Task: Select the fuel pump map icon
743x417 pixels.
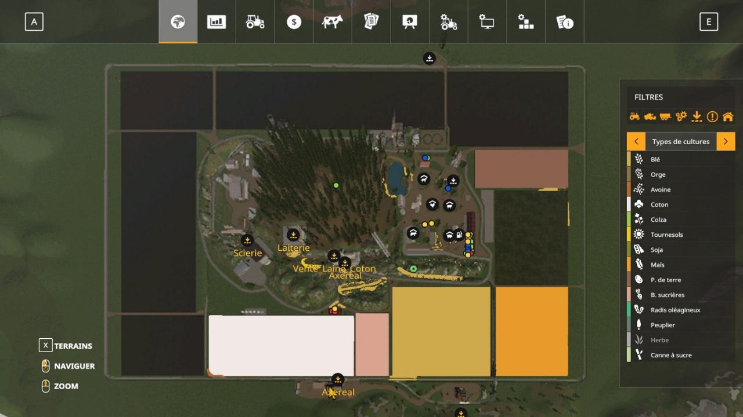Action: tap(459, 235)
